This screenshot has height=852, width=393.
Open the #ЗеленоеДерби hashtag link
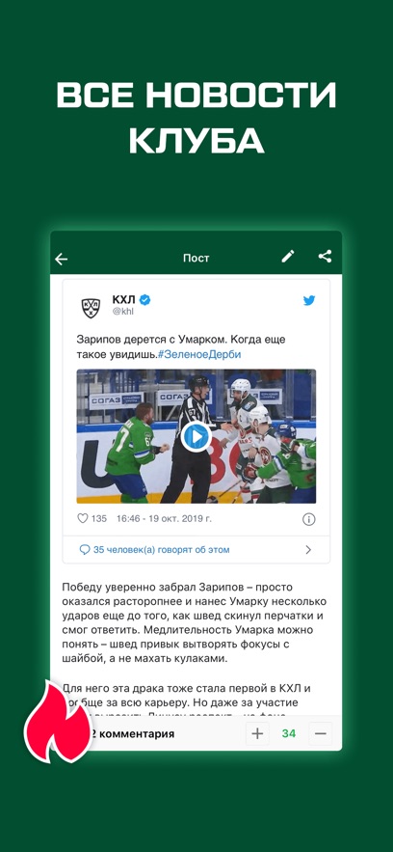tap(199, 354)
